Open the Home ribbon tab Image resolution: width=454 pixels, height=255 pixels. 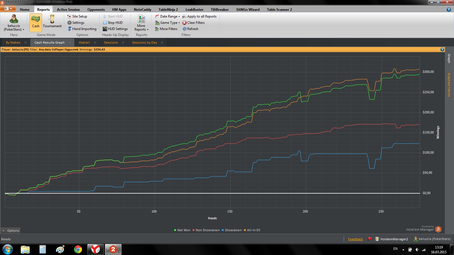click(25, 10)
